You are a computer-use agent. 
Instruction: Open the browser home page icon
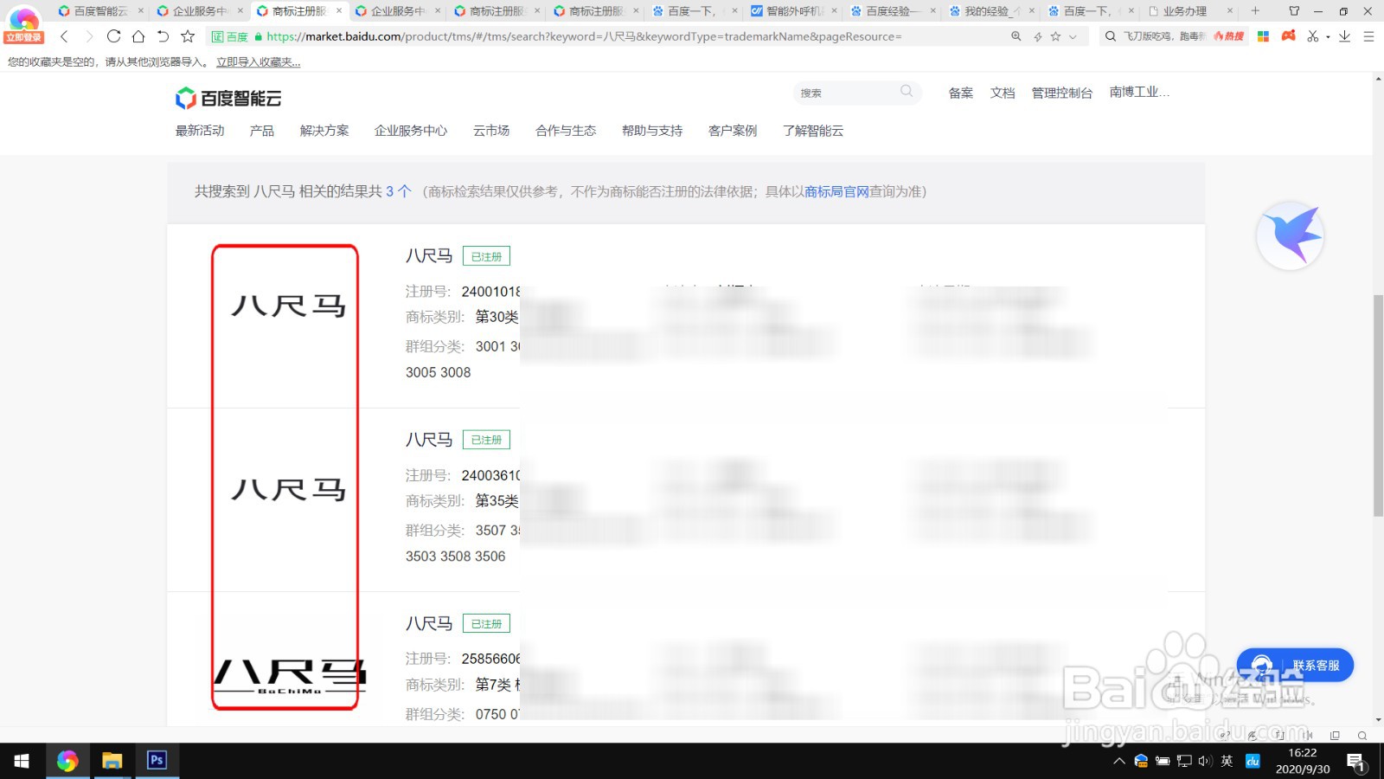138,36
